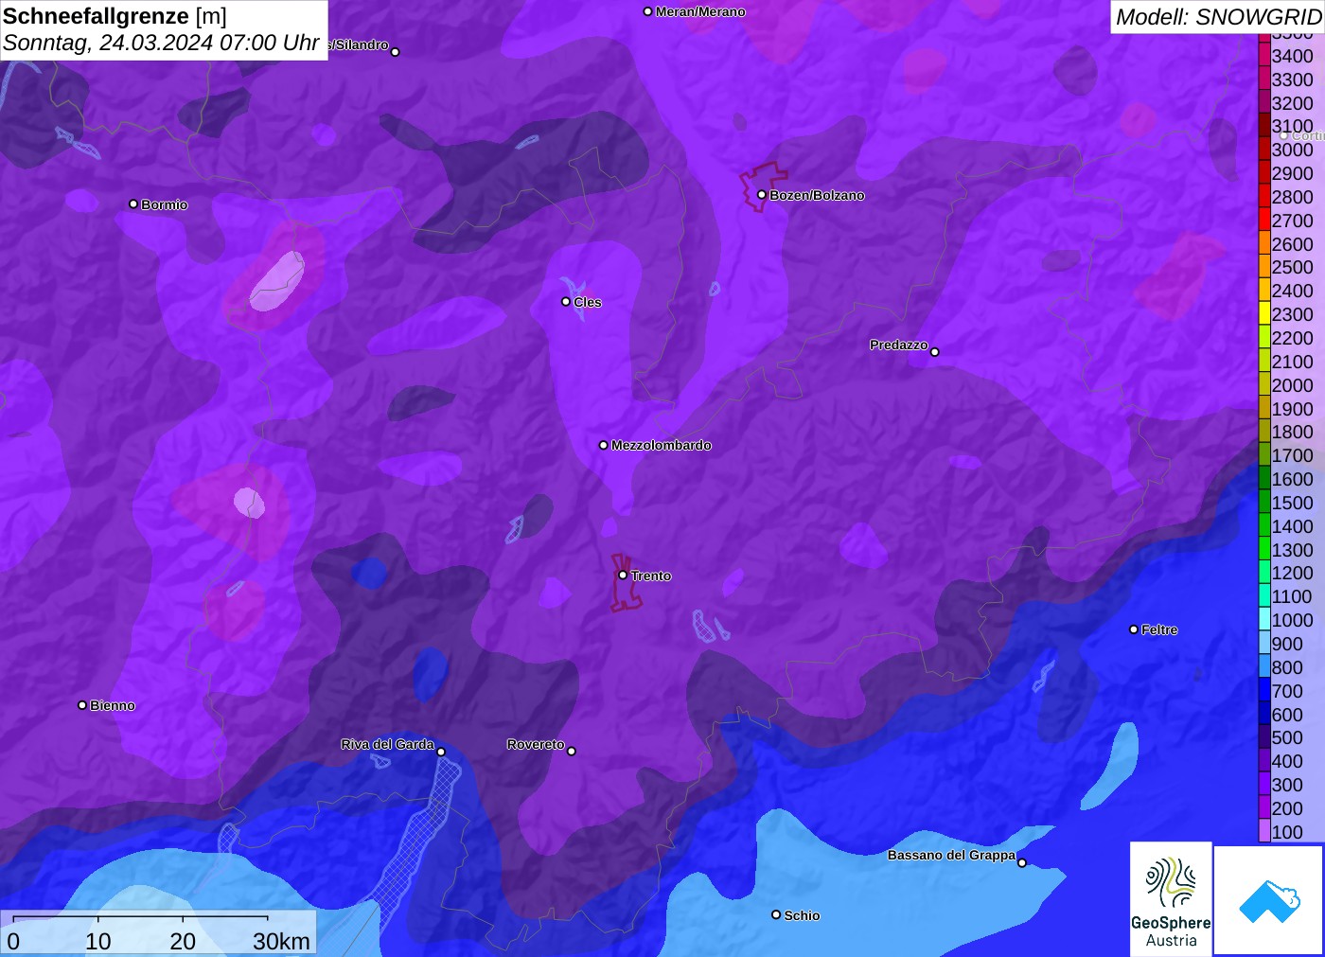
Task: Click the legend value '1200'
Action: click(1292, 573)
